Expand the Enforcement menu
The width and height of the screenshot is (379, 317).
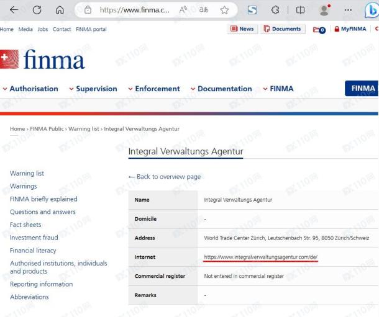click(154, 89)
